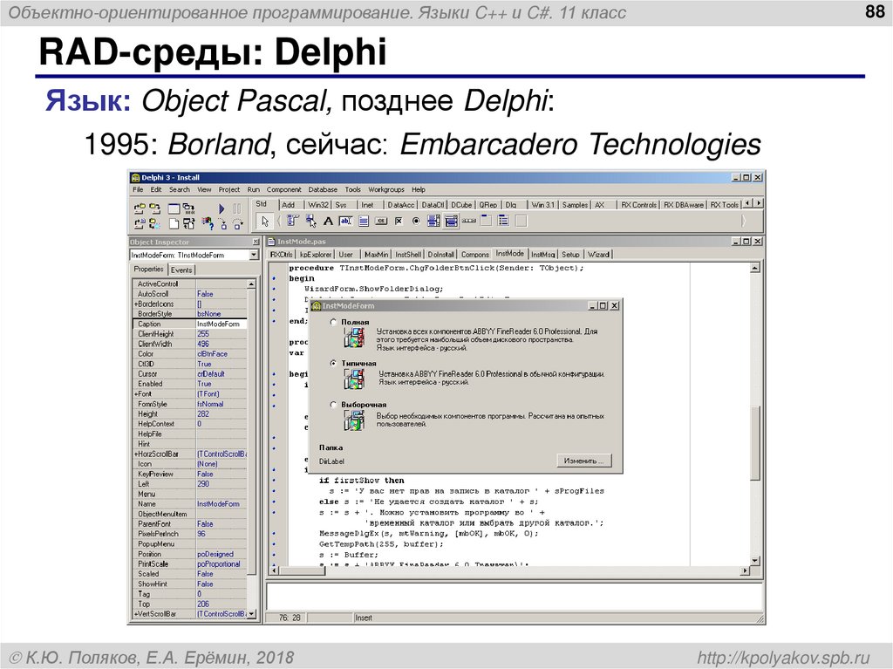Click the New Form blank page icon
893x669 pixels.
click(174, 224)
